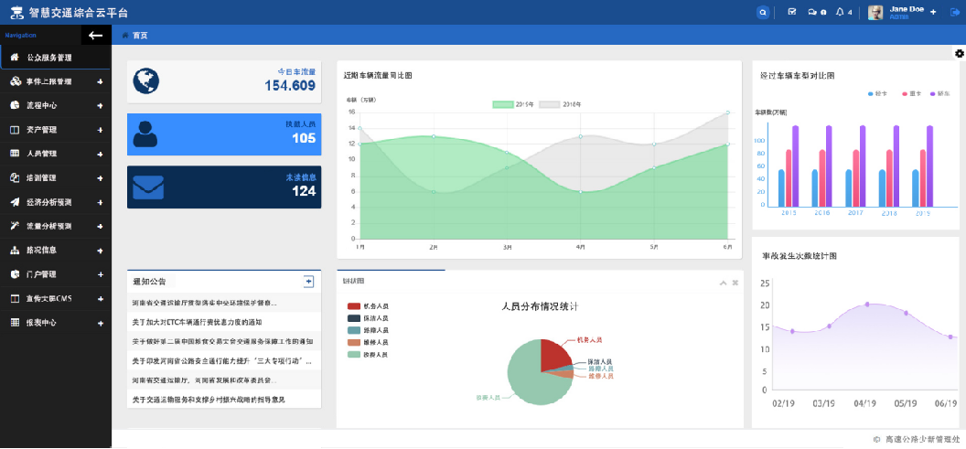
Task: Expand the 流程中心 sidebar menu
Action: tap(55, 105)
